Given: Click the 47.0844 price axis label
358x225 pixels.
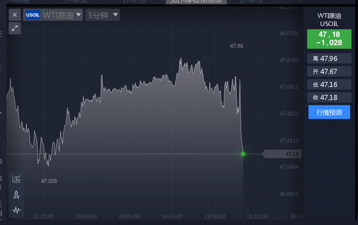Looking at the screenshot, I should click(289, 167).
